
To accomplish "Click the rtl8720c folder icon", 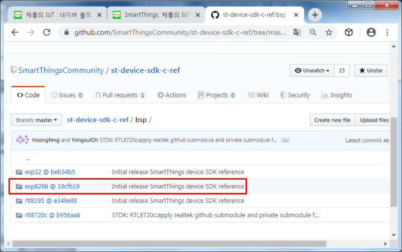I will coord(19,215).
